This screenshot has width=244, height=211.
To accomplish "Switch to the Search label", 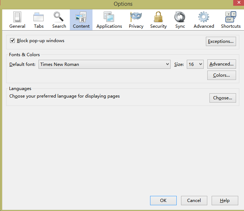I will click(x=59, y=26).
